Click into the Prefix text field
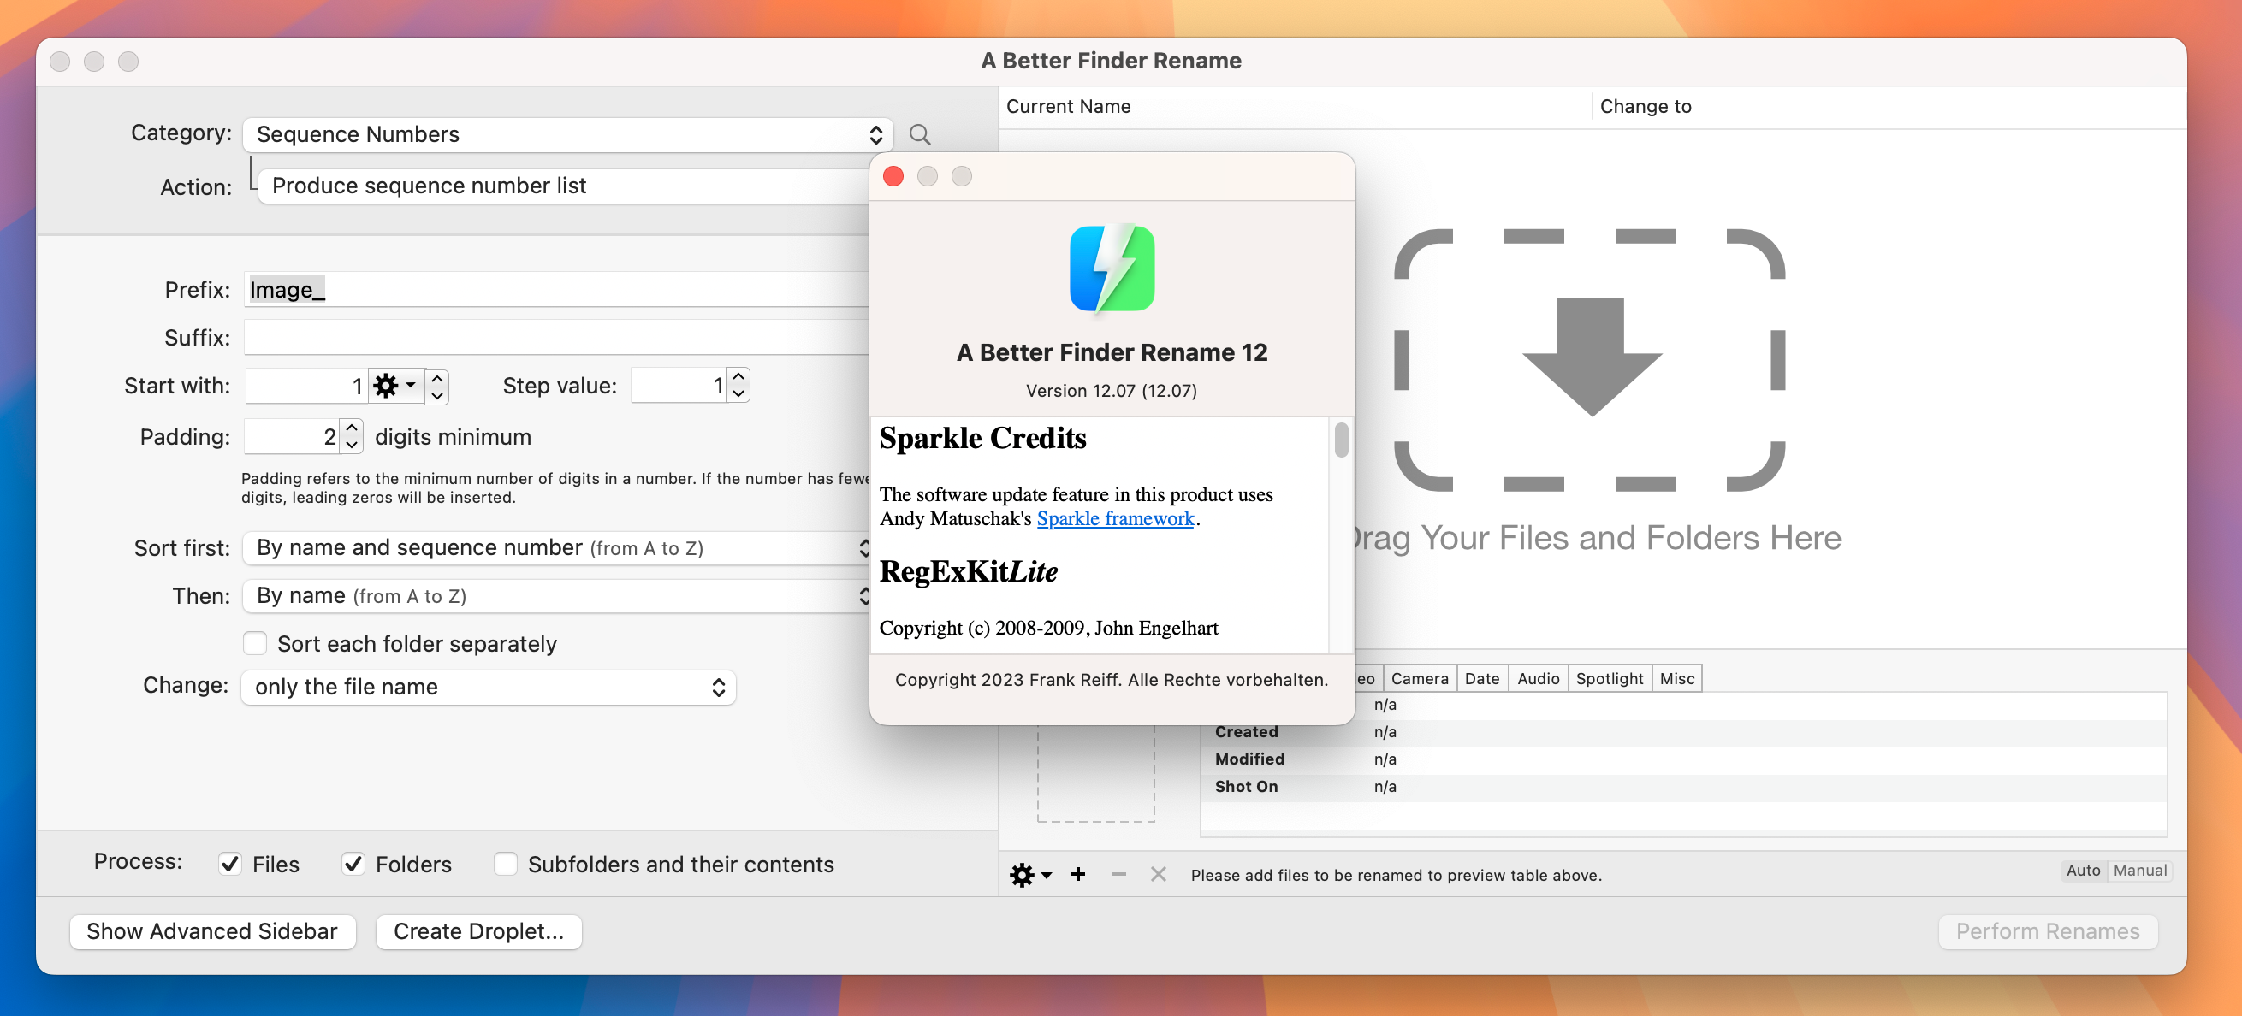 pos(557,289)
